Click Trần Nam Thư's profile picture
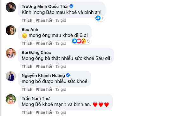This screenshot has height=116, width=188. pos(11,99)
